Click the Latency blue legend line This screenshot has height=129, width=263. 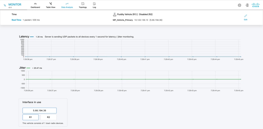tap(32, 37)
